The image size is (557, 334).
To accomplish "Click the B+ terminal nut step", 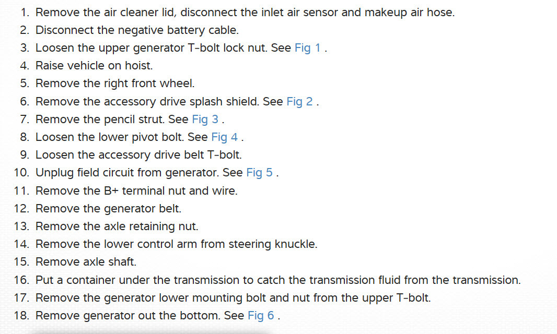I will pos(136,190).
